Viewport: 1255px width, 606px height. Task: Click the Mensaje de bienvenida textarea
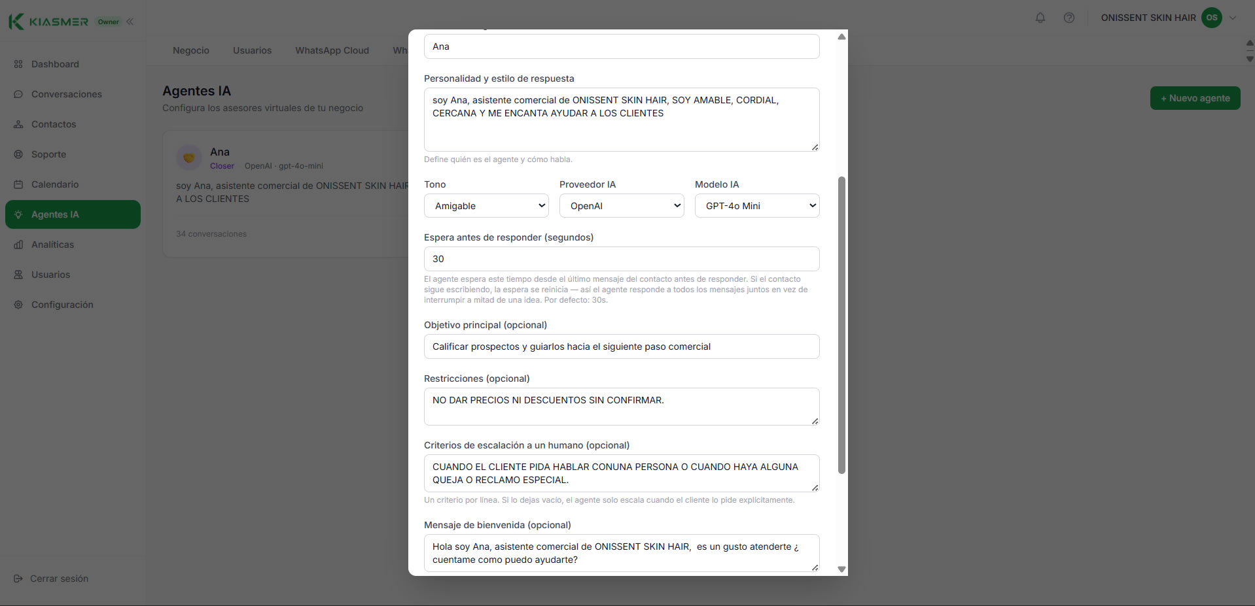622,553
